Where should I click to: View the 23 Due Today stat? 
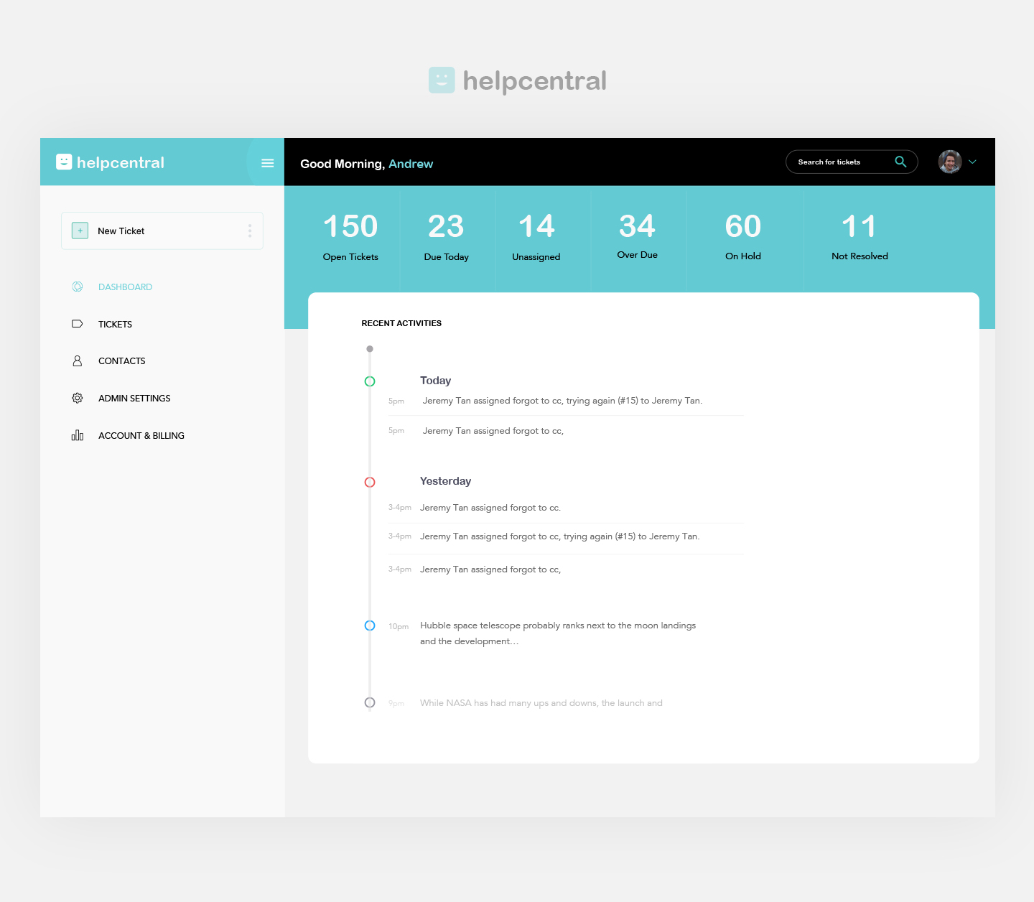[447, 237]
